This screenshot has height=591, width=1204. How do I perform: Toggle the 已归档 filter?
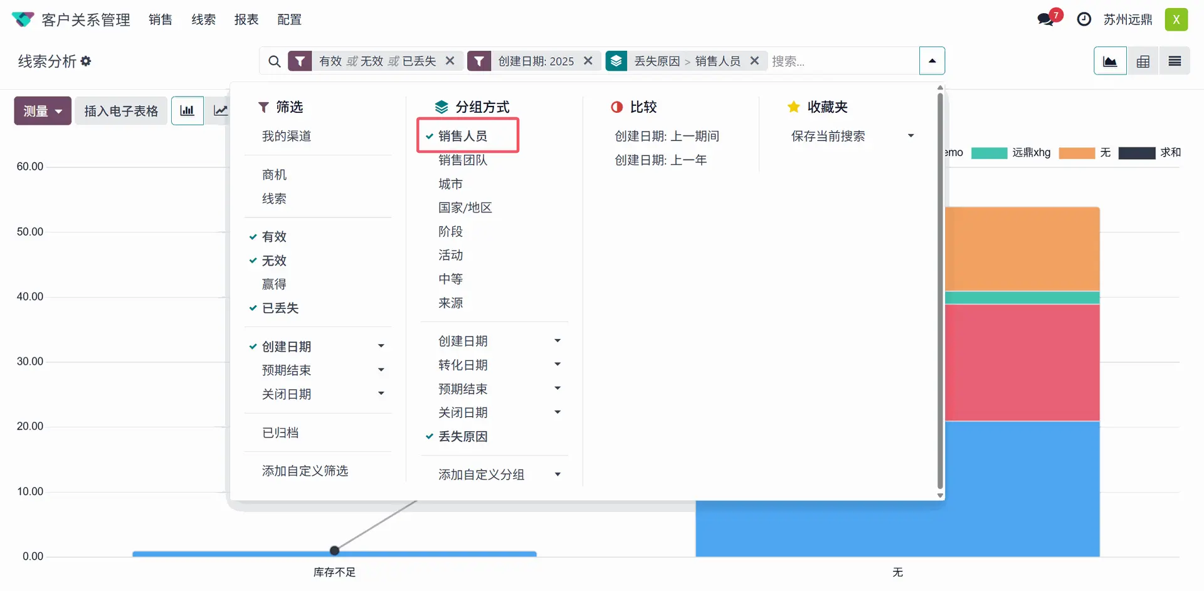point(280,432)
